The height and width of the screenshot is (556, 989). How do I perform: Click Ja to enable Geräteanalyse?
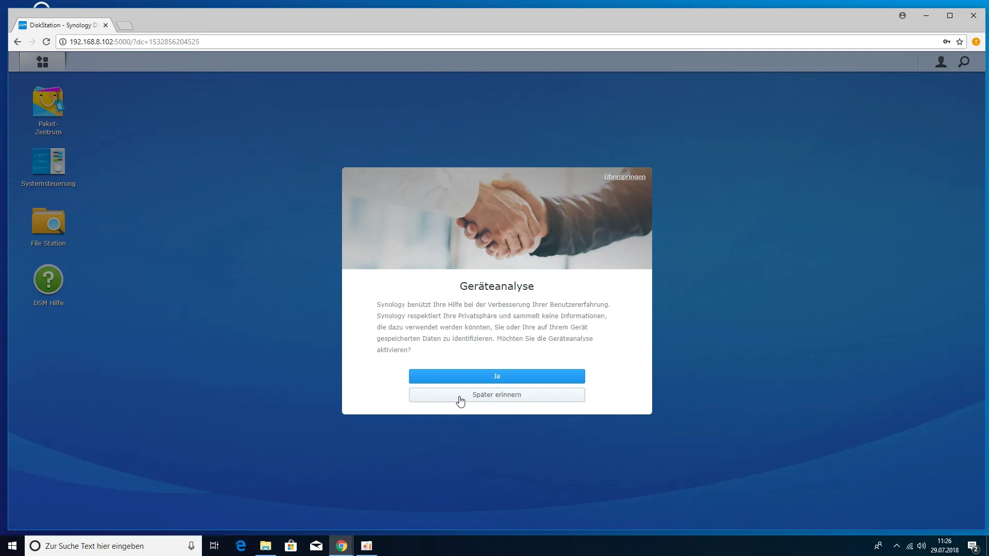(497, 376)
